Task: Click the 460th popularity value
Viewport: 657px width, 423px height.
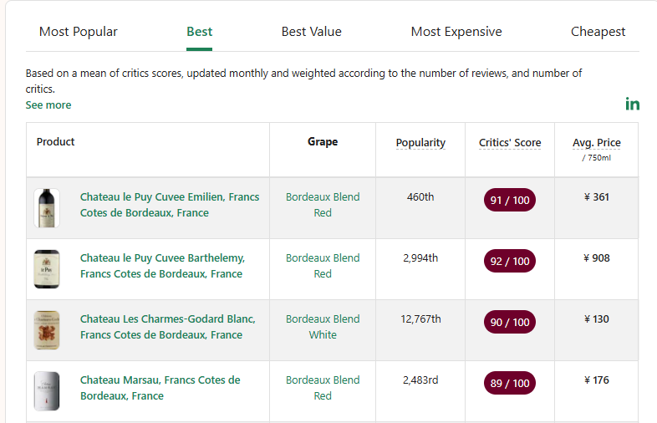Action: click(420, 197)
